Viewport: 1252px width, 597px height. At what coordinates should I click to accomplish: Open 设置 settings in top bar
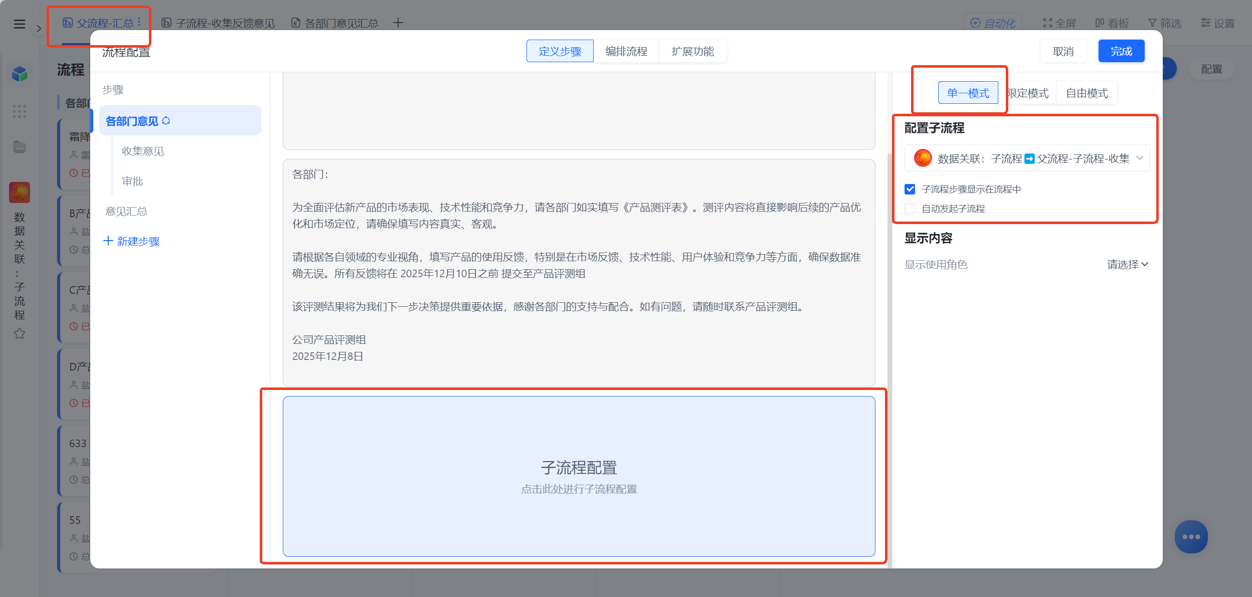1217,23
